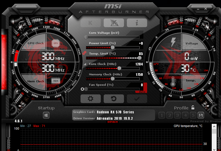Click the Memory Clock value 1750

pyautogui.click(x=139, y=74)
